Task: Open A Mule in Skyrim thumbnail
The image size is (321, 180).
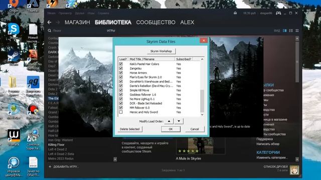Action: [x=201, y=145]
